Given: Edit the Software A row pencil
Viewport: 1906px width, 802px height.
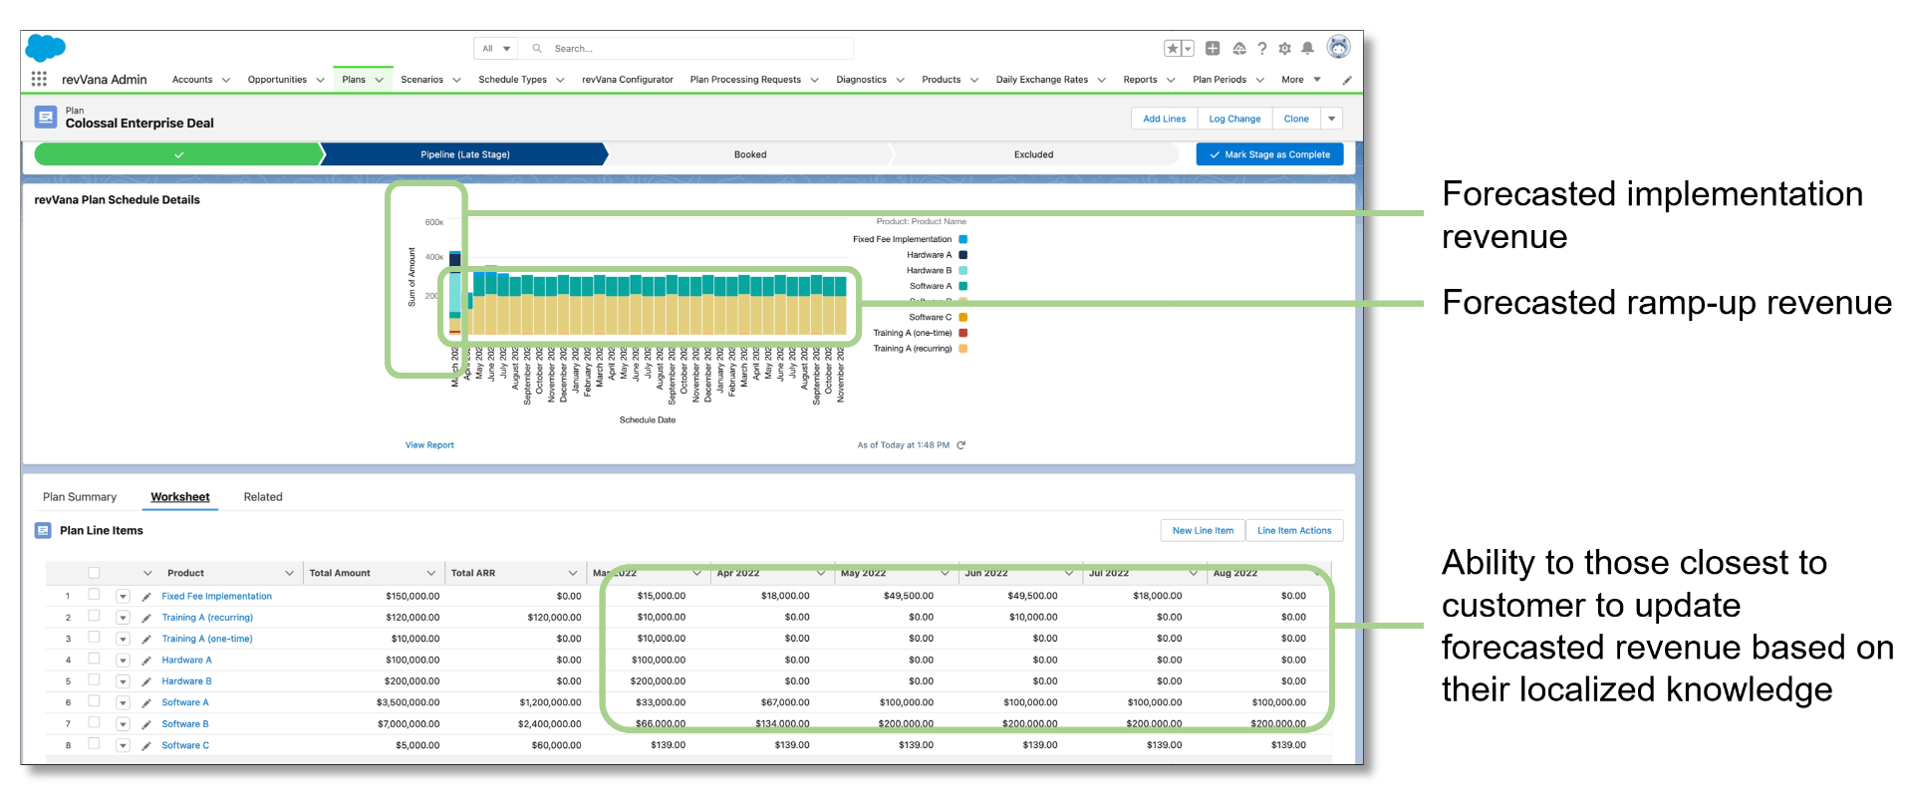Looking at the screenshot, I should point(146,703).
